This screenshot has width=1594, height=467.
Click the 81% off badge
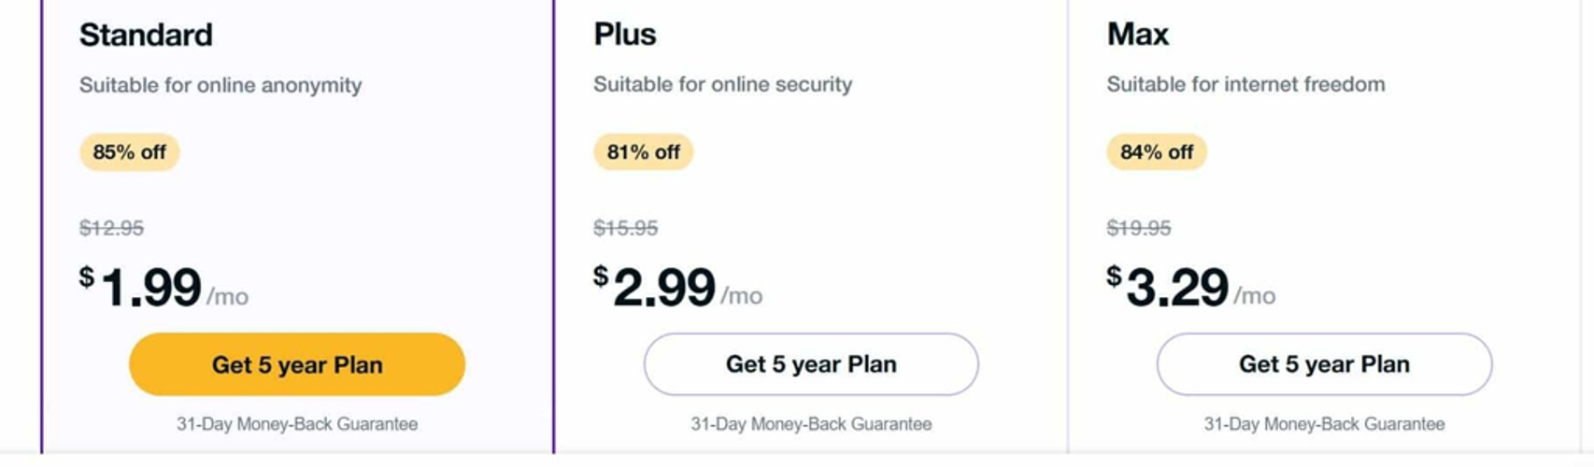(643, 152)
